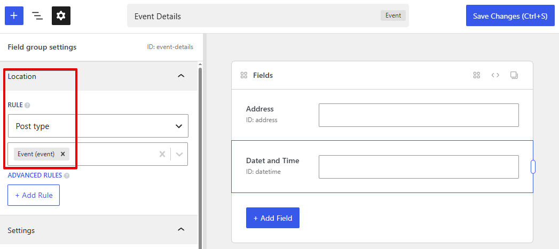This screenshot has width=559, height=249.
Task: Click the ID: datetime text
Action: tap(263, 172)
